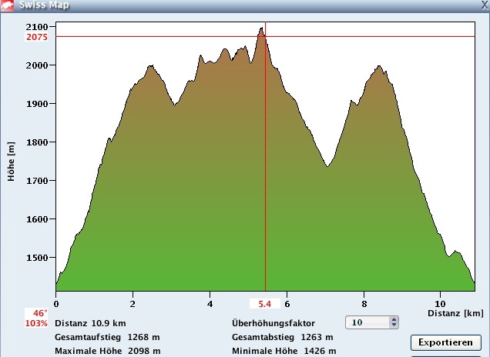Click the Maximale Höhe 2098 m statistic

click(x=108, y=351)
